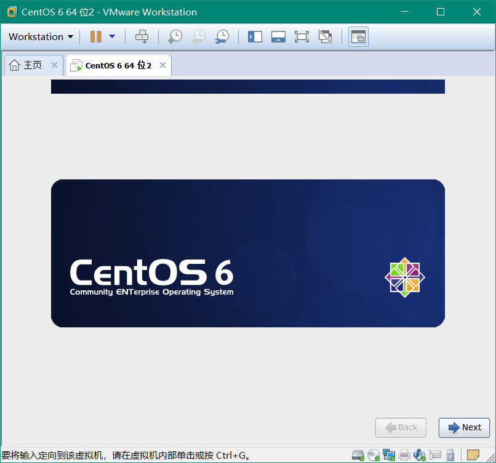Expand the power options dropdown arrow

tap(112, 37)
